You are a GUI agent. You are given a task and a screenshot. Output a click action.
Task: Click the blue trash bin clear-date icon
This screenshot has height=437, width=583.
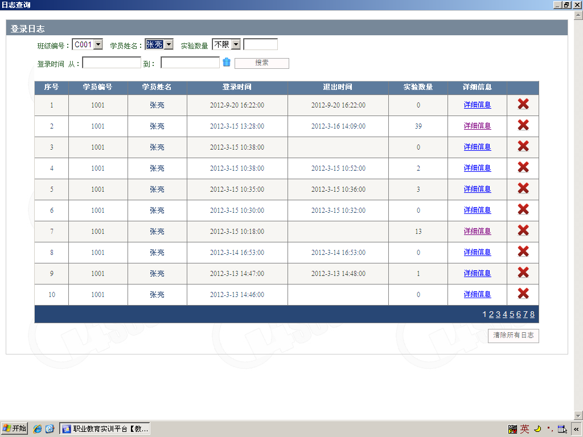click(227, 62)
